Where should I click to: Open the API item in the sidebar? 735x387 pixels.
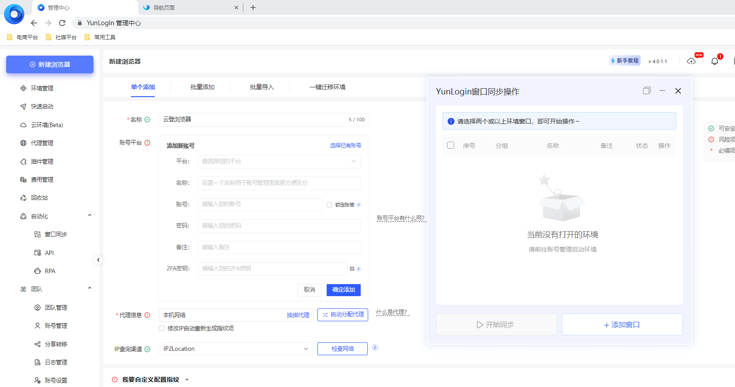[49, 253]
